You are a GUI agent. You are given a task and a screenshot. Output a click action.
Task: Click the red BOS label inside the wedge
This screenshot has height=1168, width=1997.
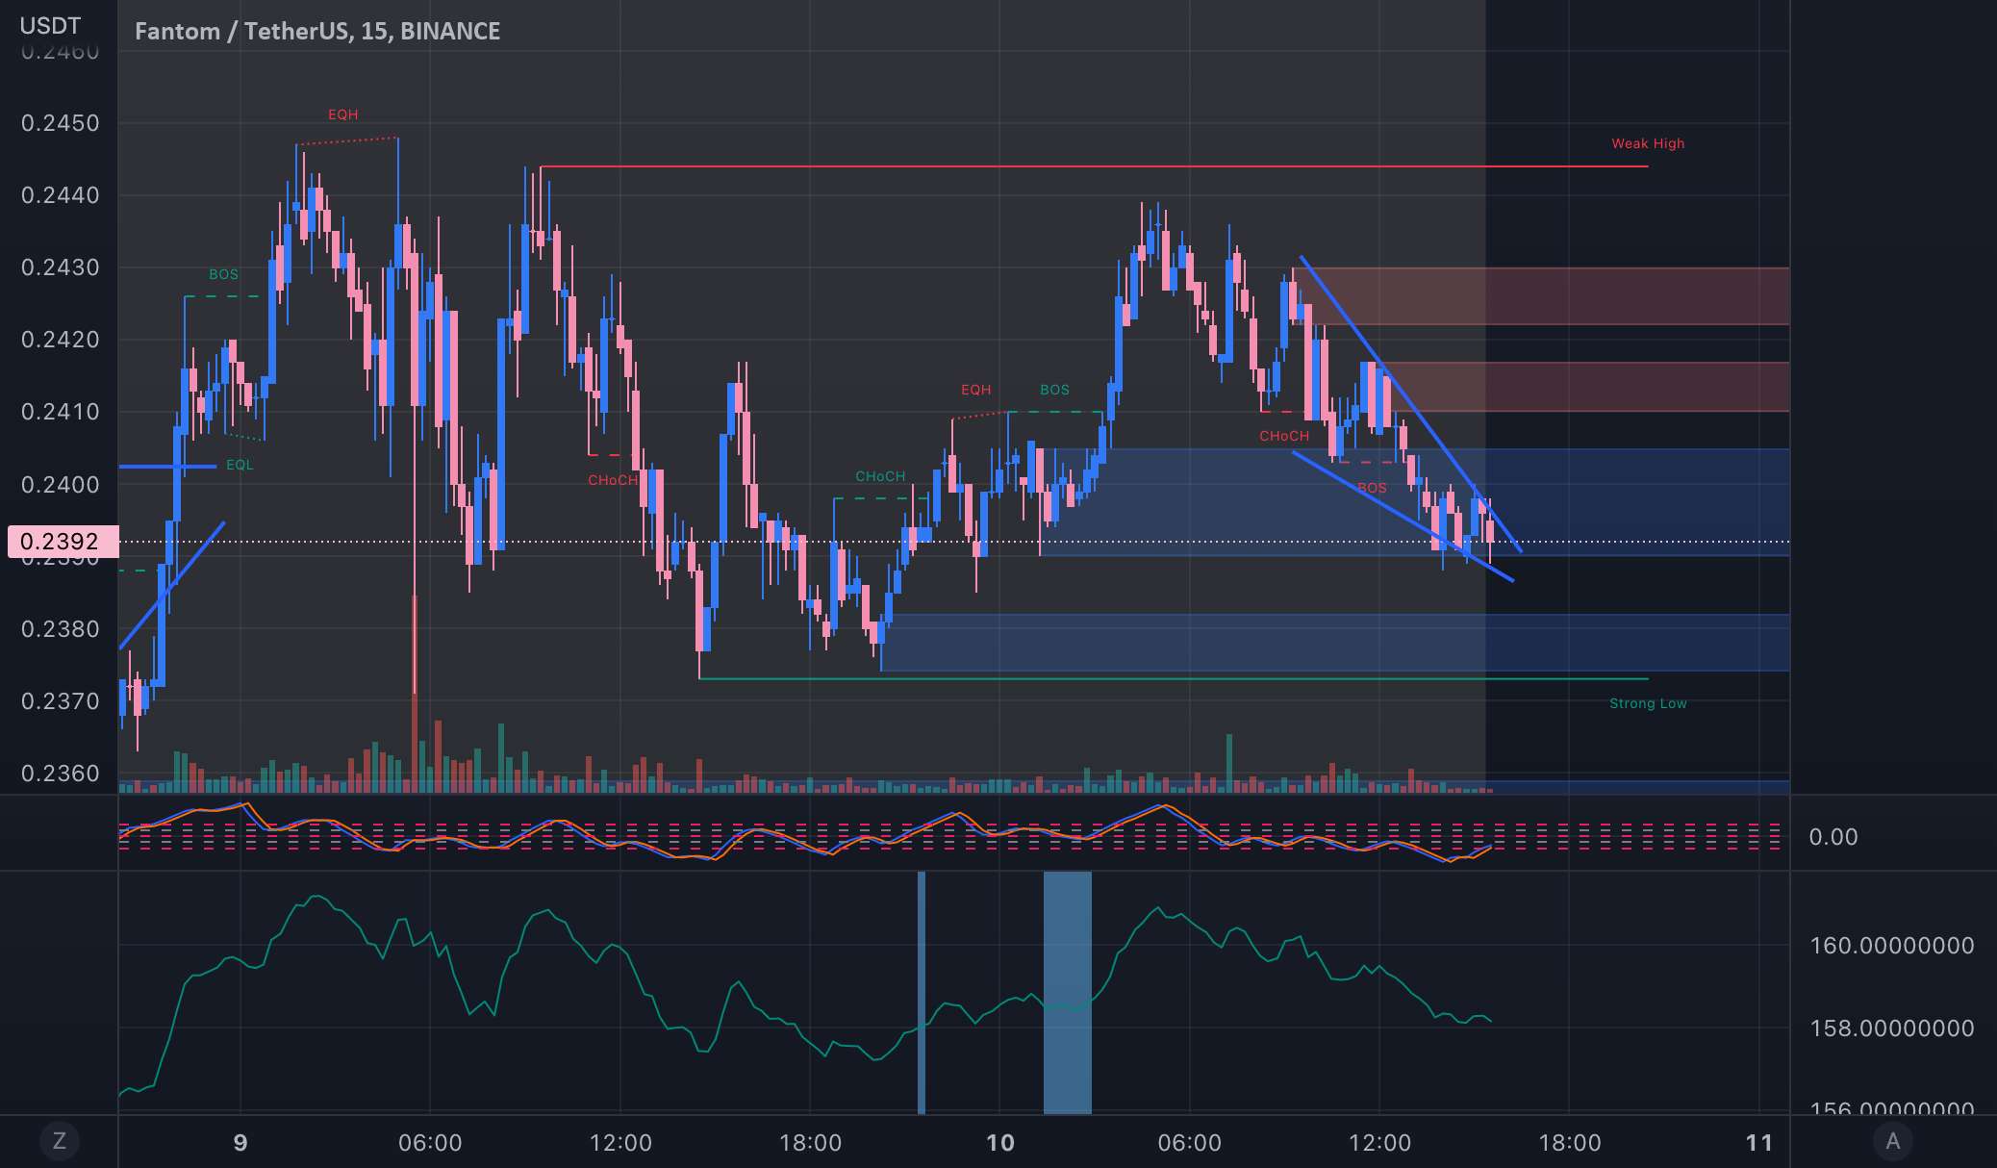[x=1372, y=488]
